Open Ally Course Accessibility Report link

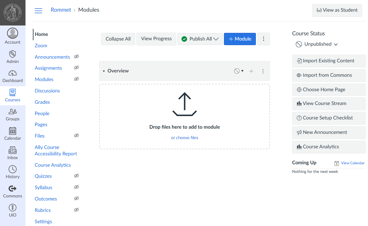(56, 150)
